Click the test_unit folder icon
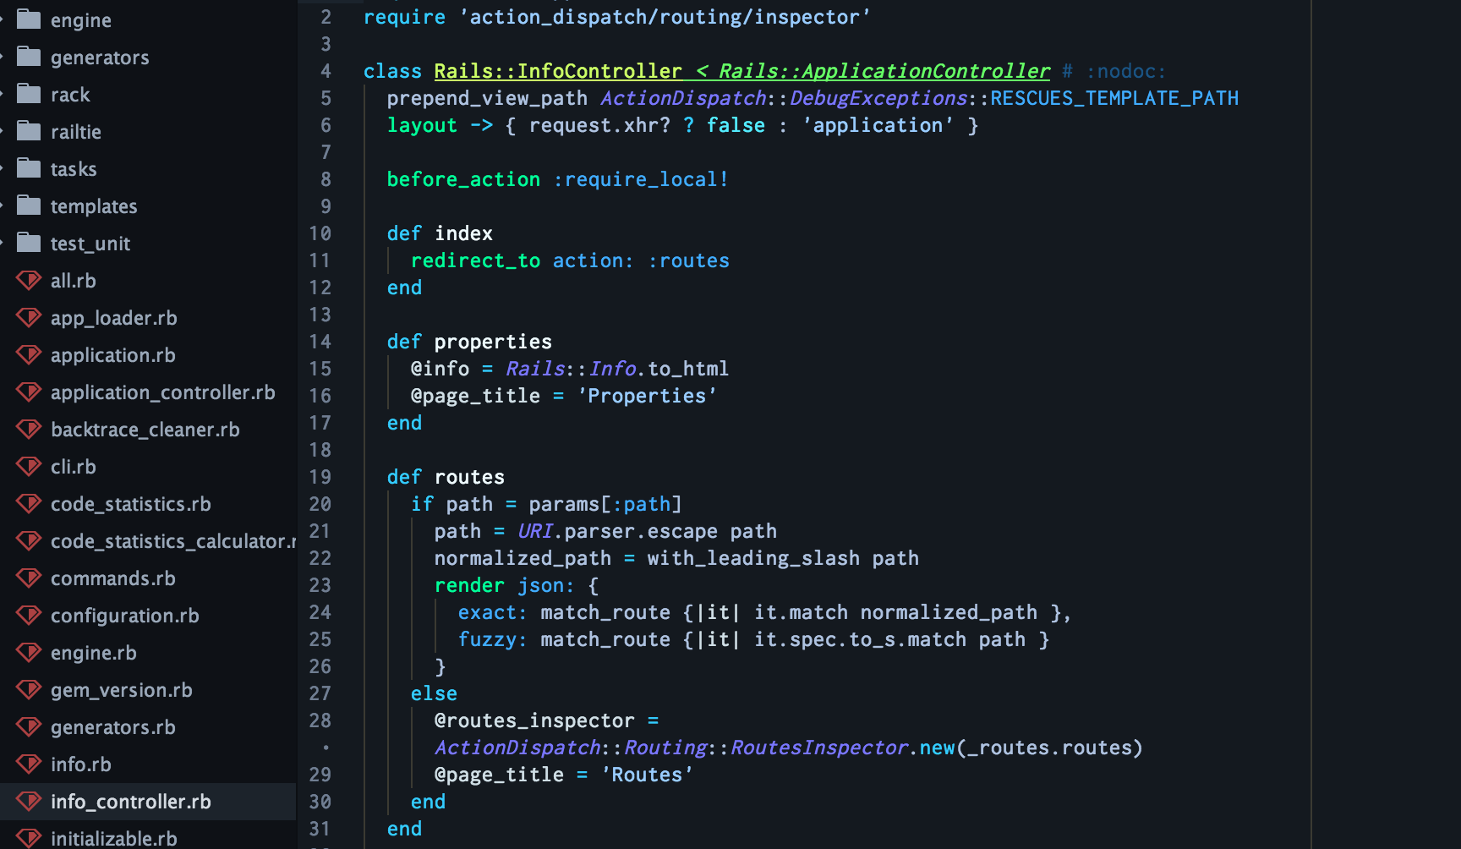This screenshot has height=849, width=1461. (29, 243)
